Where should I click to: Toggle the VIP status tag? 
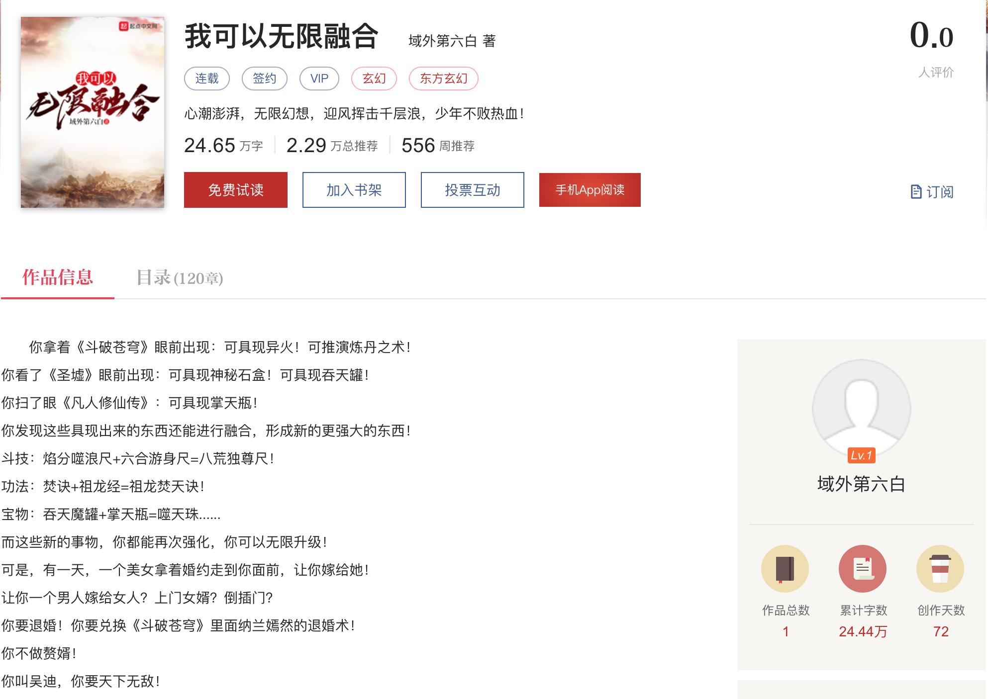tap(319, 78)
